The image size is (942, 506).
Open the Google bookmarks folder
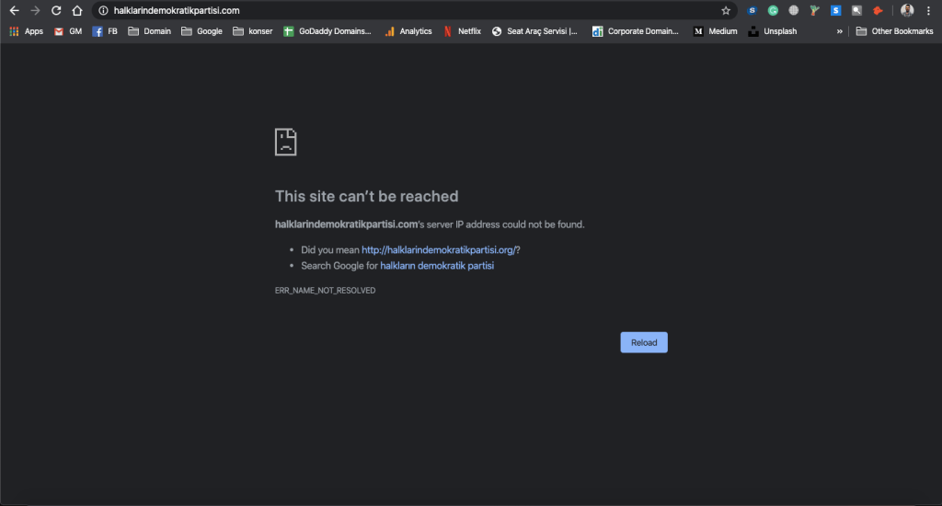point(201,31)
